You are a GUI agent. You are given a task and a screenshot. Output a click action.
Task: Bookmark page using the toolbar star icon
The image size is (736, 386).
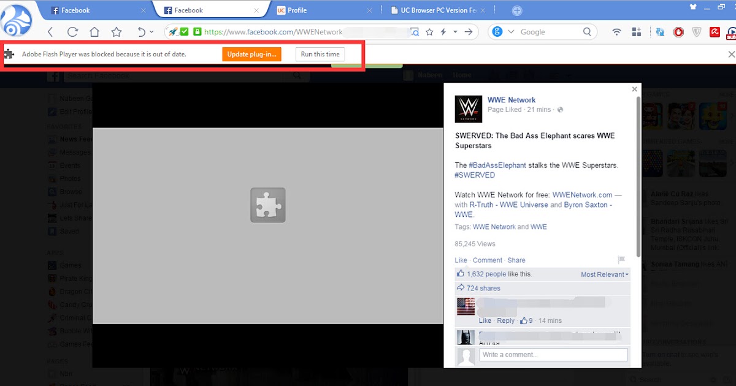pyautogui.click(x=117, y=32)
